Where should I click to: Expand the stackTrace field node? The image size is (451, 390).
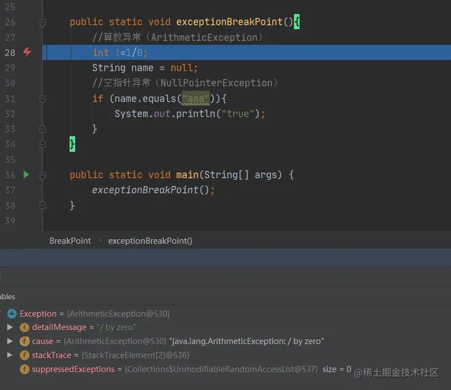(10, 355)
